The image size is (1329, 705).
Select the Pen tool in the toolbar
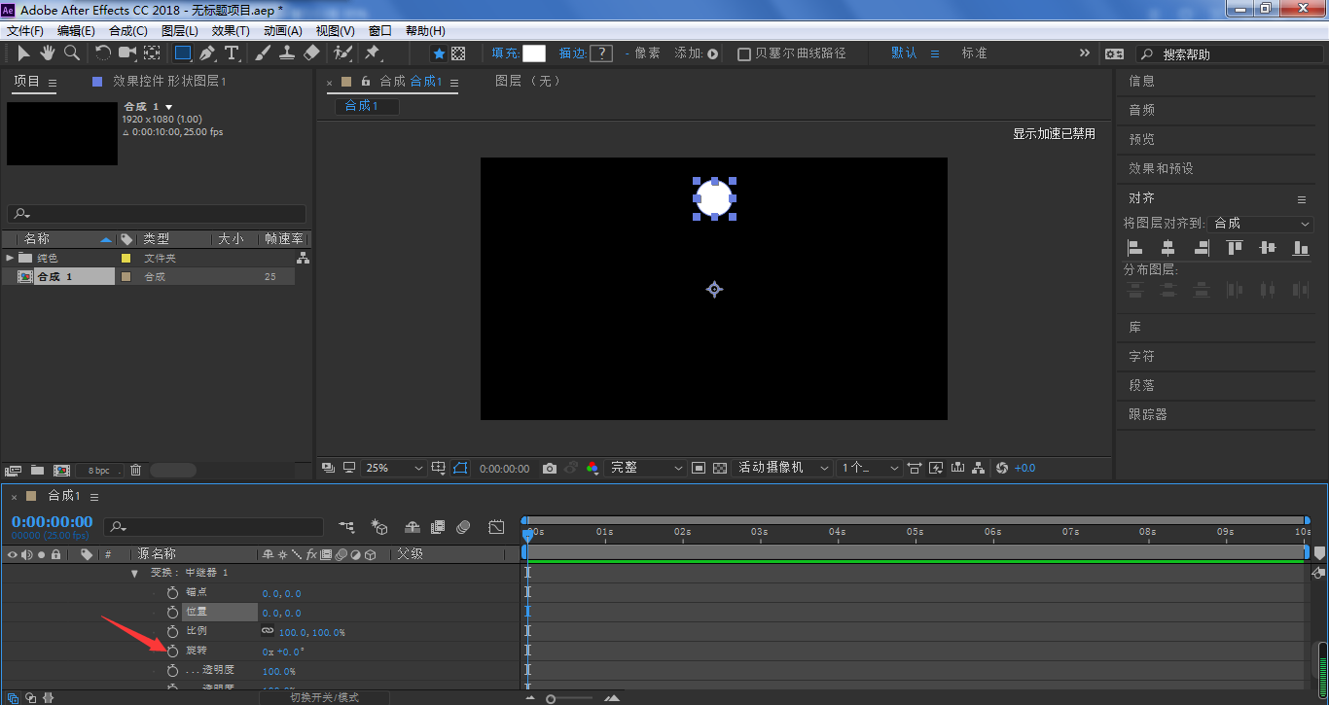[206, 53]
